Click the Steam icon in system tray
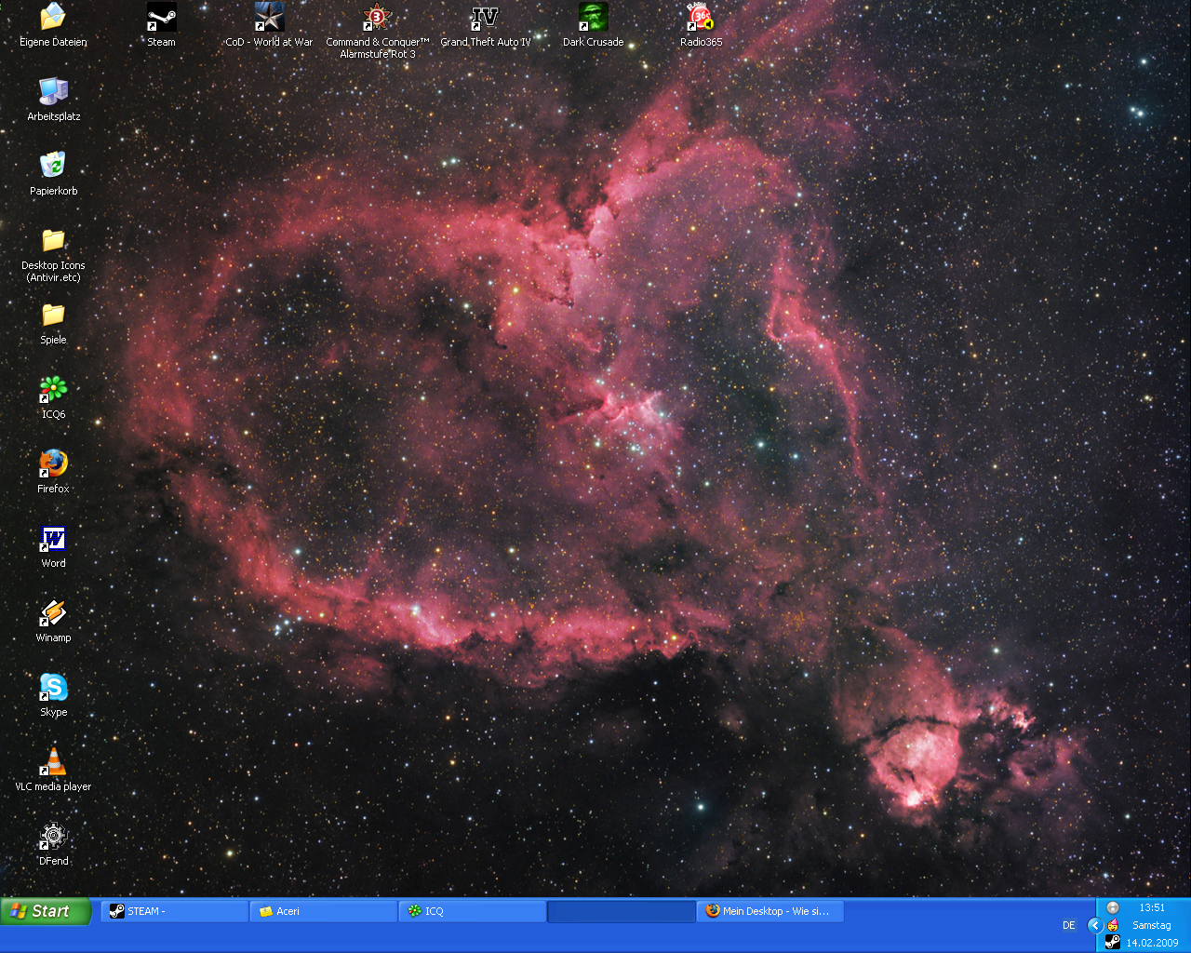Viewport: 1191px width, 953px height. click(x=1112, y=942)
